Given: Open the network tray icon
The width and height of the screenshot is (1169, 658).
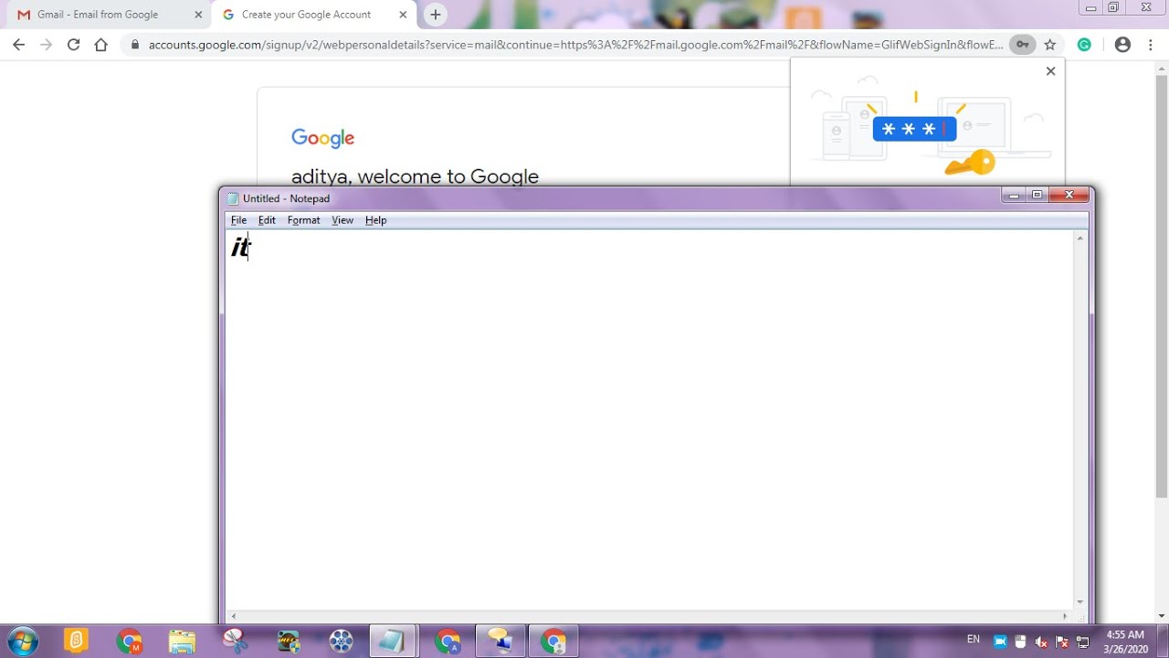Looking at the screenshot, I should pyautogui.click(x=1082, y=642).
